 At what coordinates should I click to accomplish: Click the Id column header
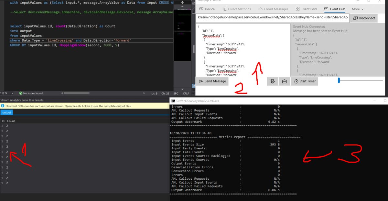tap(3, 121)
